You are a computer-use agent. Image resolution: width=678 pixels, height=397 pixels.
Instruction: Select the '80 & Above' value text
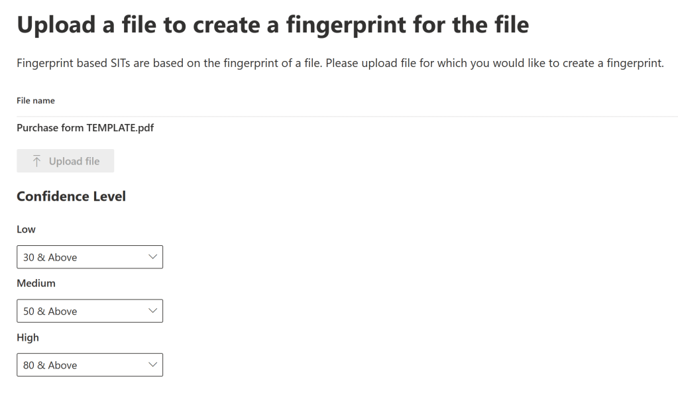pyautogui.click(x=50, y=365)
